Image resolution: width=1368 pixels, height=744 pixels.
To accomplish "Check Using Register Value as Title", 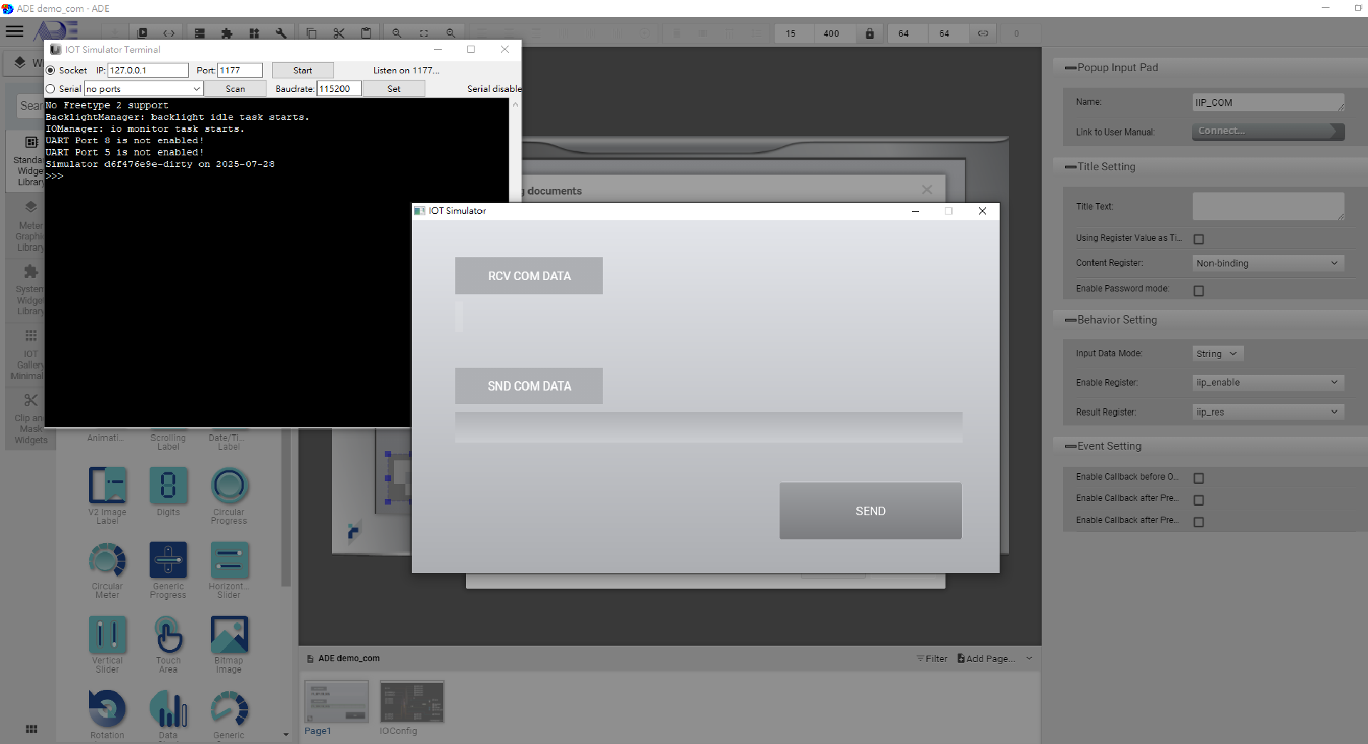I will 1198,239.
